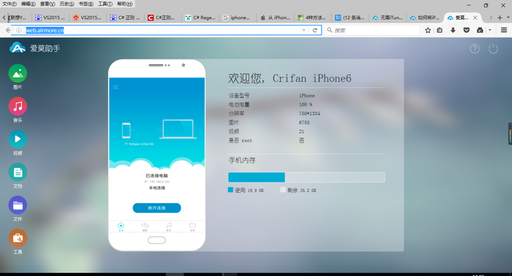512x276 pixels.
Task: Open the 视频 (Videos) sidebar icon
Action: [x=18, y=139]
